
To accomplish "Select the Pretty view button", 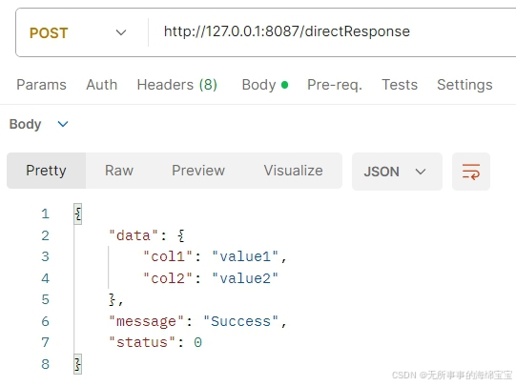I will 46,171.
